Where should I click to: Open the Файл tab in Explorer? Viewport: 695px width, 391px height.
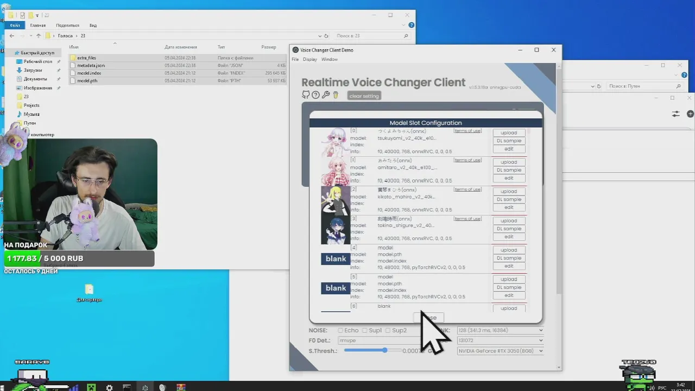(x=15, y=26)
